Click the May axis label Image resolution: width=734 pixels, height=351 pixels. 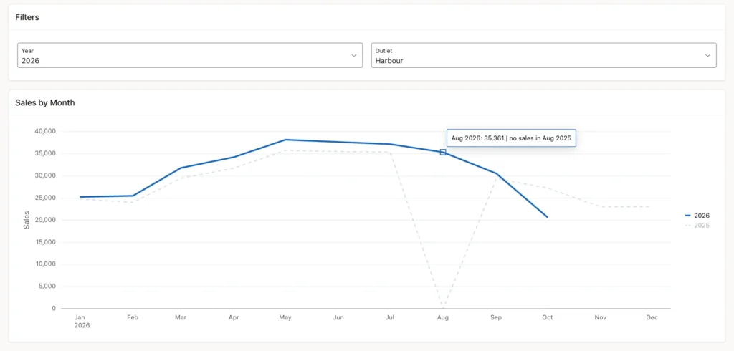285,317
